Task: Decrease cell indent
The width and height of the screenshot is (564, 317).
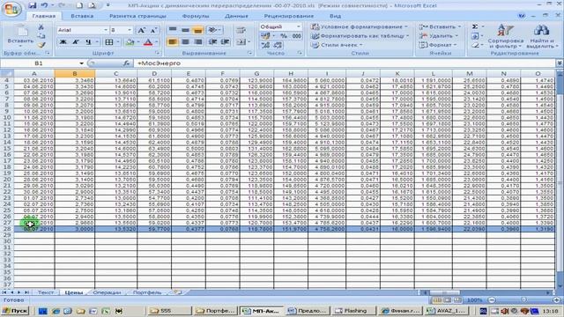Action: tap(212, 42)
